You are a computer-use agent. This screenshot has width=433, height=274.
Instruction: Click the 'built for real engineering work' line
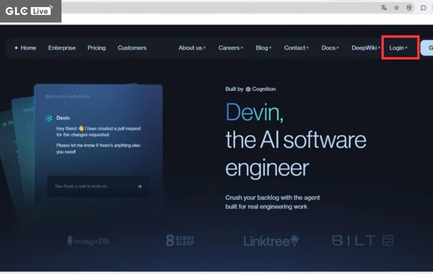266,207
